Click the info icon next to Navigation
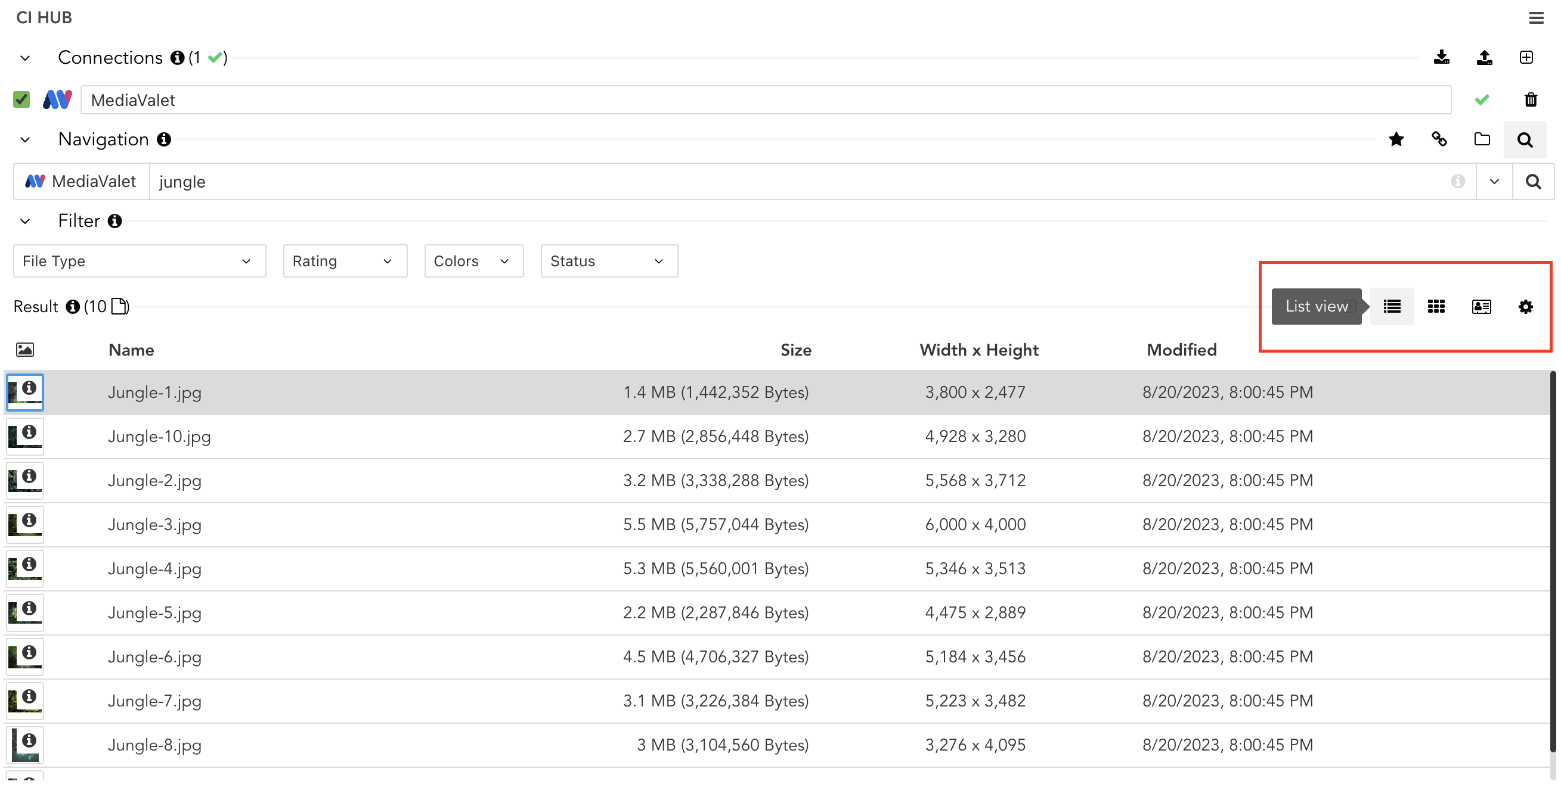This screenshot has width=1561, height=797. click(x=163, y=139)
